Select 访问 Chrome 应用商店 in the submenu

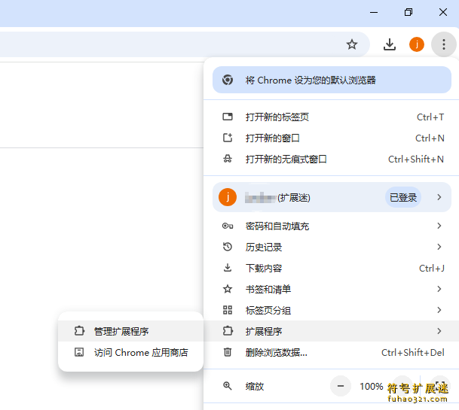pyautogui.click(x=130, y=352)
